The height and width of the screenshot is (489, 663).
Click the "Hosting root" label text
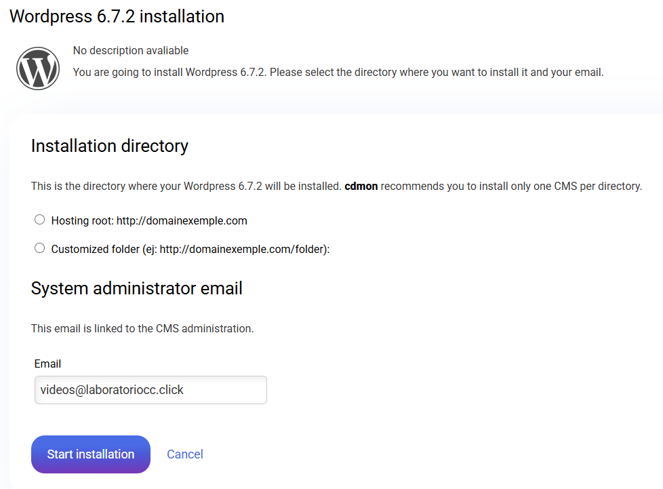pyautogui.click(x=82, y=220)
